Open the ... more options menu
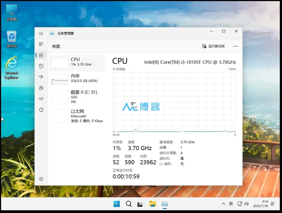This screenshot has height=213, width=282. [235, 46]
